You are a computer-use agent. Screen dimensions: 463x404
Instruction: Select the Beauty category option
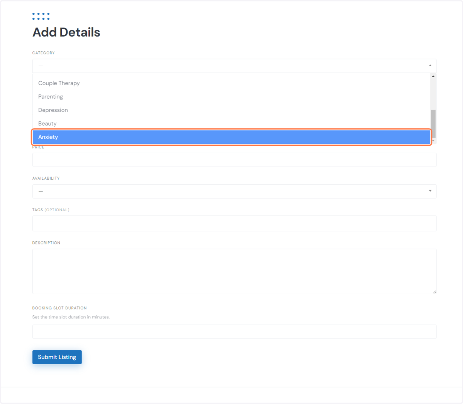[x=231, y=124]
